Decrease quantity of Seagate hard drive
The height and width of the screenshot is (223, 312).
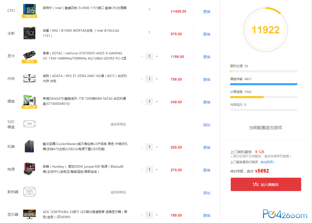coord(142,102)
